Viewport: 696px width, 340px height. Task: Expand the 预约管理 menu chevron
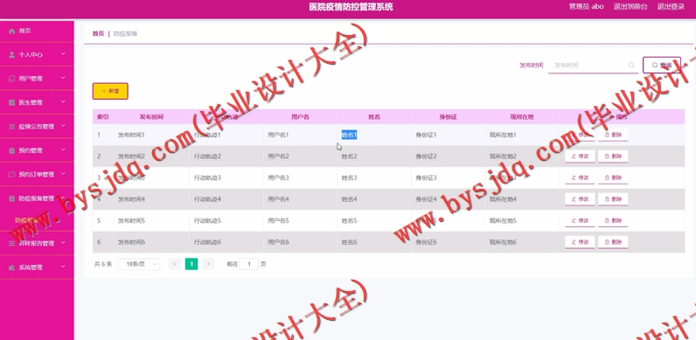point(63,150)
